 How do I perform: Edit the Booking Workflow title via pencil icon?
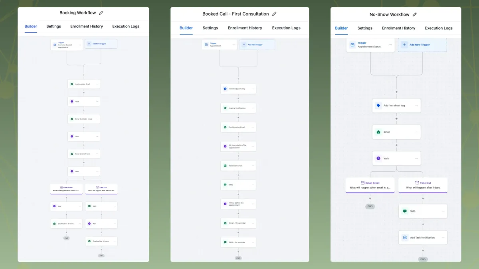(101, 13)
